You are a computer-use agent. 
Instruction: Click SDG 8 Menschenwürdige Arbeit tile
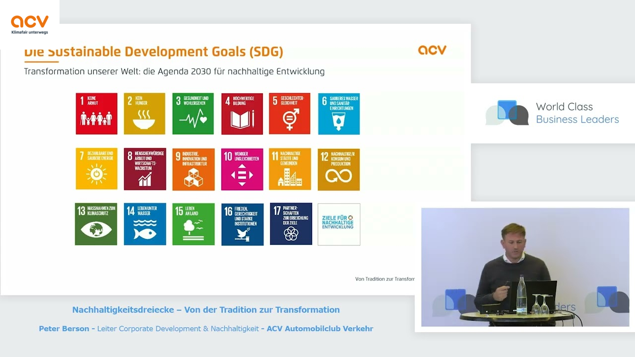coord(145,169)
